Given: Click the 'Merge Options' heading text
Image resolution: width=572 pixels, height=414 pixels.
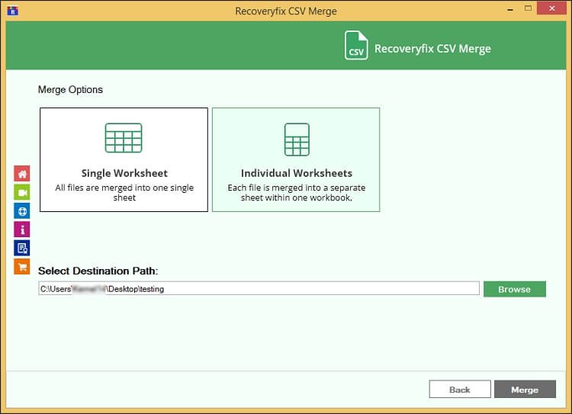Looking at the screenshot, I should (x=70, y=90).
